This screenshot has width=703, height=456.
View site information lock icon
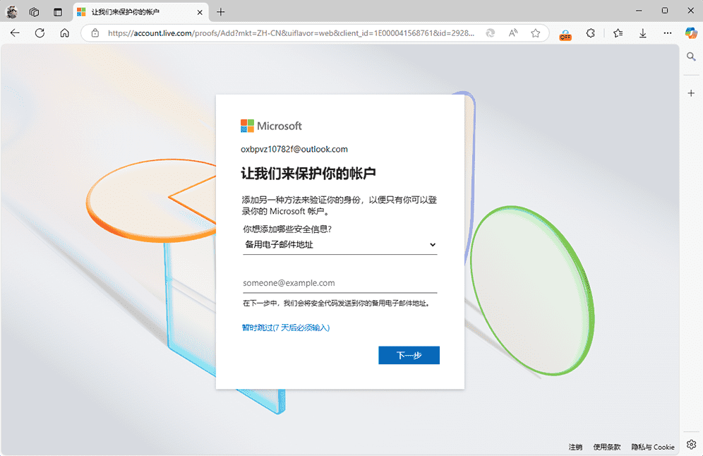tap(95, 32)
